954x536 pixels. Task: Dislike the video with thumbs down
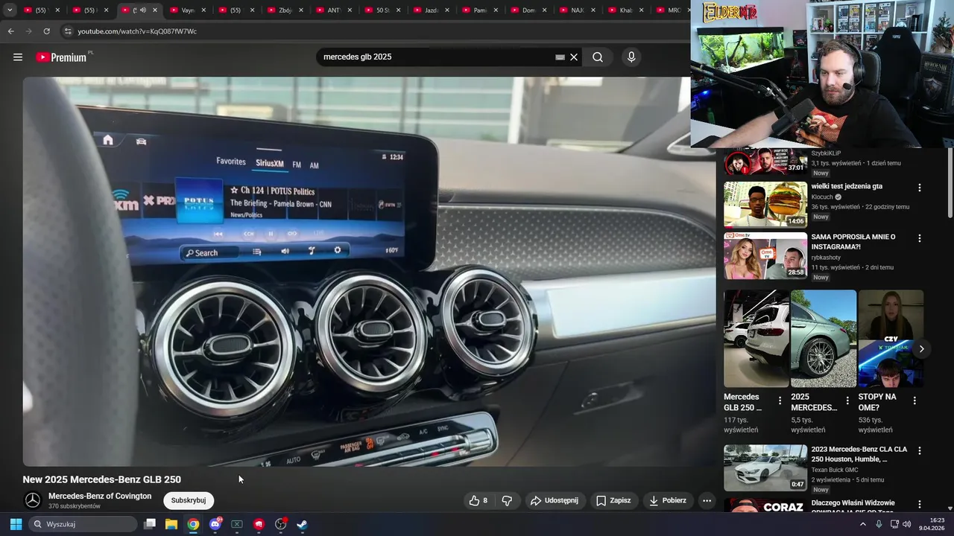pyautogui.click(x=507, y=500)
